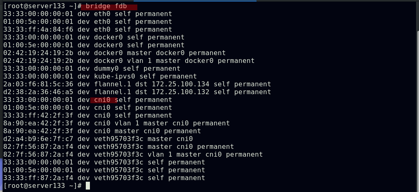The width and height of the screenshot is (419, 192).
Task: Click MAC address 33:33:ff:87:2a:f4
Action: click(38, 178)
